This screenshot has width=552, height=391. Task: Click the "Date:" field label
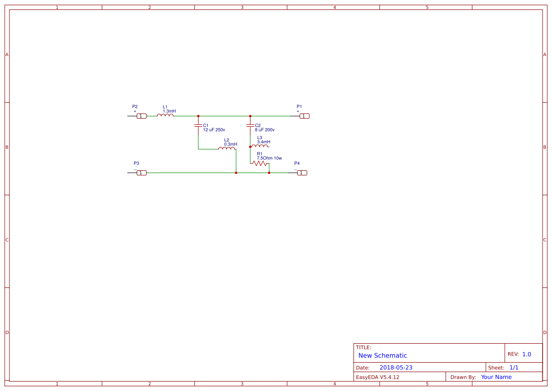(x=363, y=368)
